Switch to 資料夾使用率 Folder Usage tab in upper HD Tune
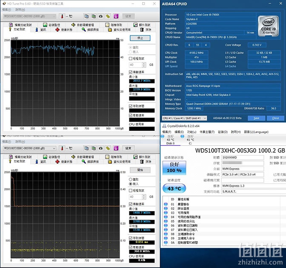 pyautogui.click(x=120, y=29)
